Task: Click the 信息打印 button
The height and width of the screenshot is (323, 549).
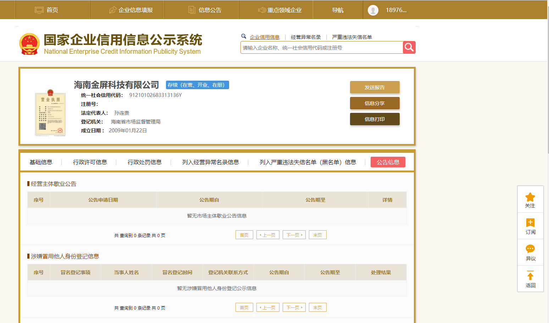Action: click(x=375, y=119)
